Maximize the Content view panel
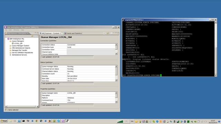 tap(118, 33)
